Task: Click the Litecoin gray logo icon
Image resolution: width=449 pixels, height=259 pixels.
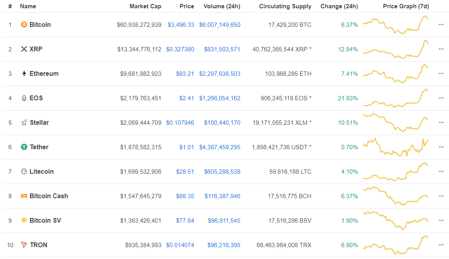Action: coord(24,171)
